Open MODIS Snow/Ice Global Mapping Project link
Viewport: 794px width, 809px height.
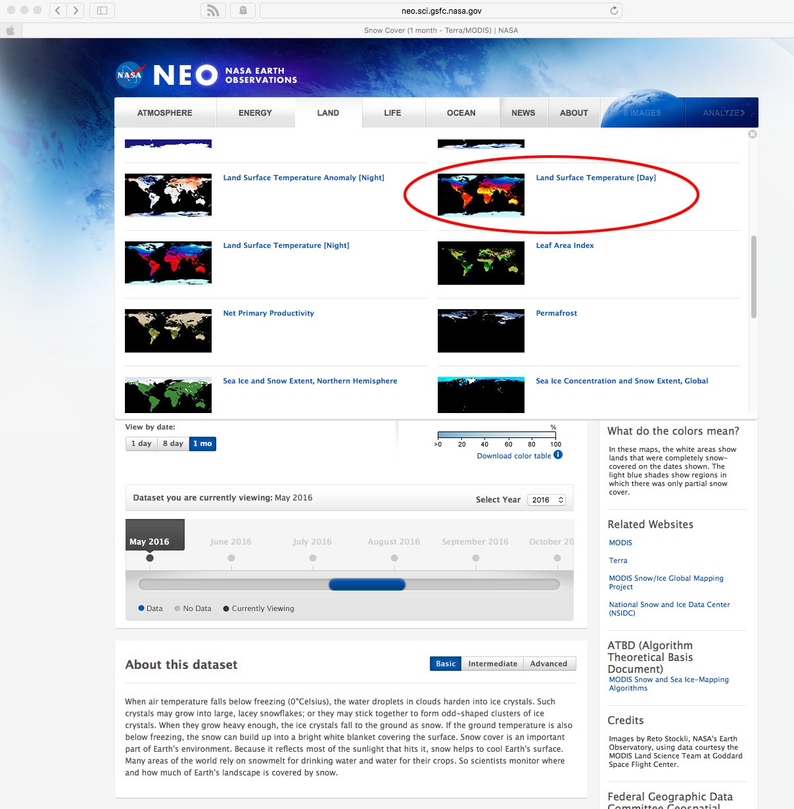(x=666, y=582)
